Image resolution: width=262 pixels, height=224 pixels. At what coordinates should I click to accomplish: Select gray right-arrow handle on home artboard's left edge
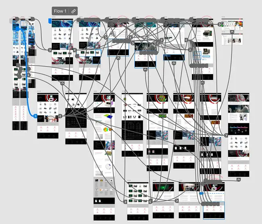click(50, 50)
